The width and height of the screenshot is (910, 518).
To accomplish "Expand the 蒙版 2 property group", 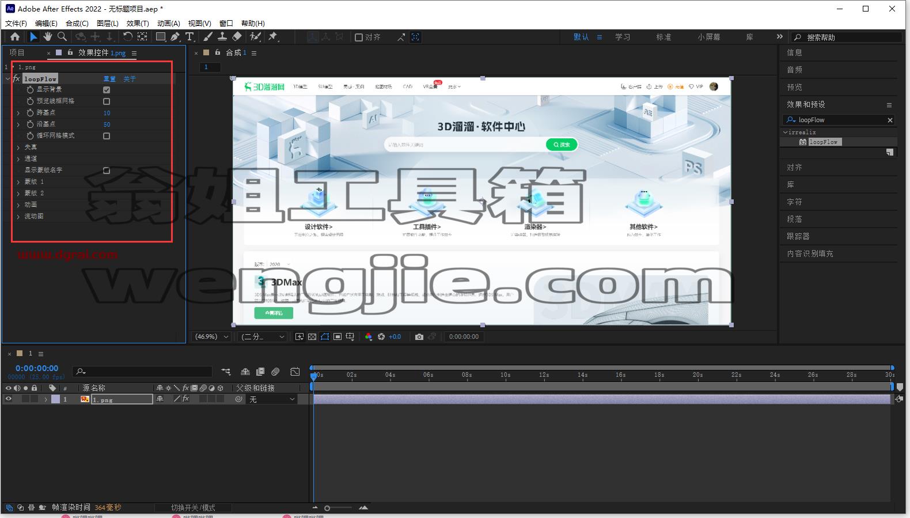I will click(x=18, y=194).
